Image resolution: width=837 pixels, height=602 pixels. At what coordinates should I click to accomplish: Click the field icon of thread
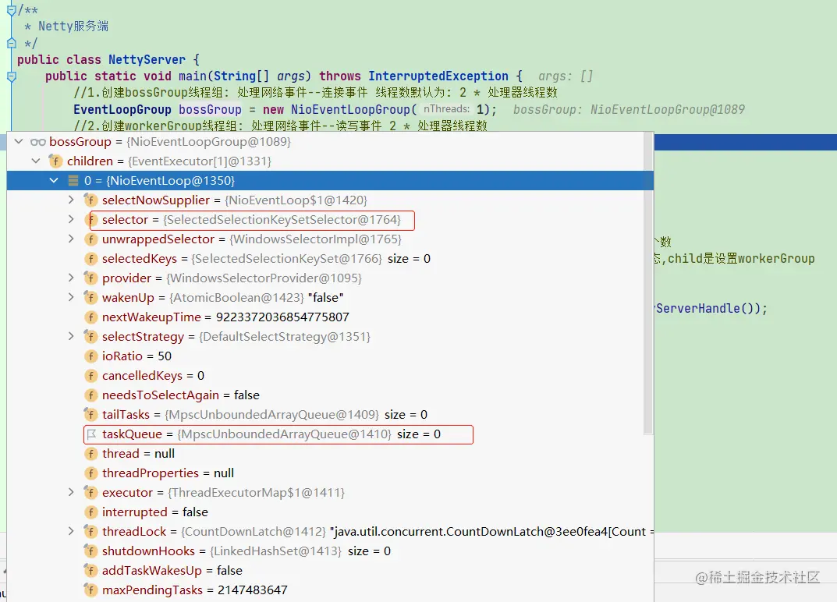90,454
